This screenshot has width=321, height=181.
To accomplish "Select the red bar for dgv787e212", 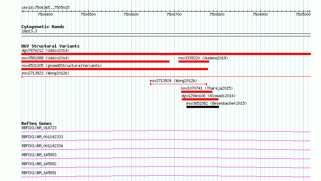I will click(166, 54).
